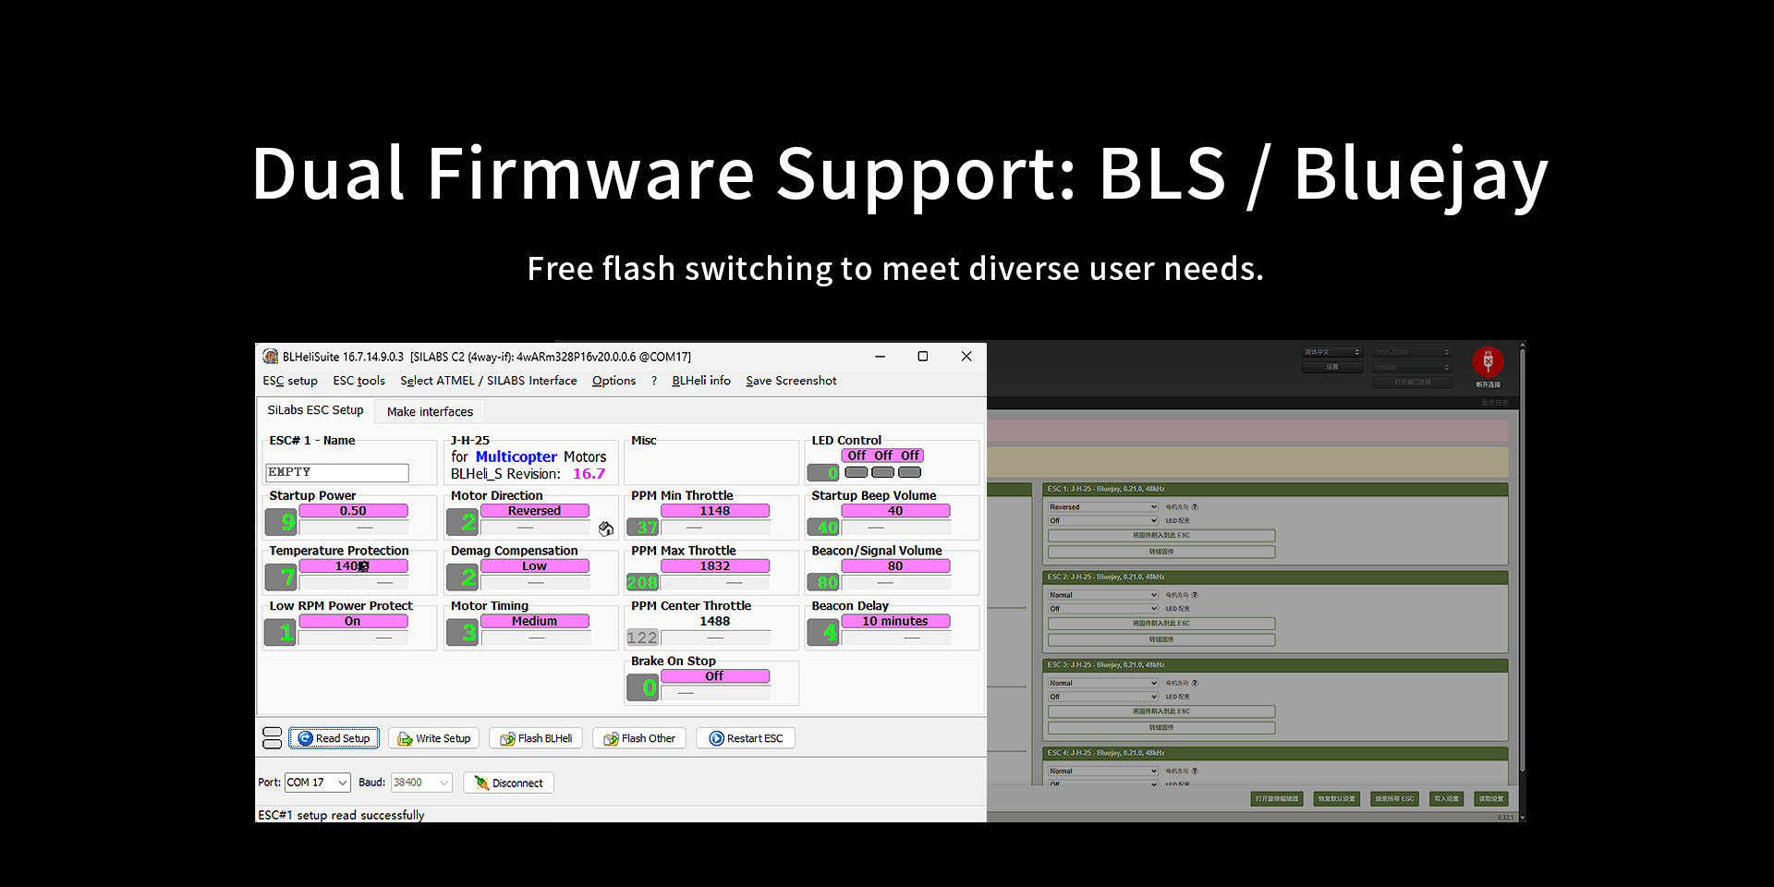
Task: Open ESC 1 LED Off dropdown
Action: click(1102, 521)
